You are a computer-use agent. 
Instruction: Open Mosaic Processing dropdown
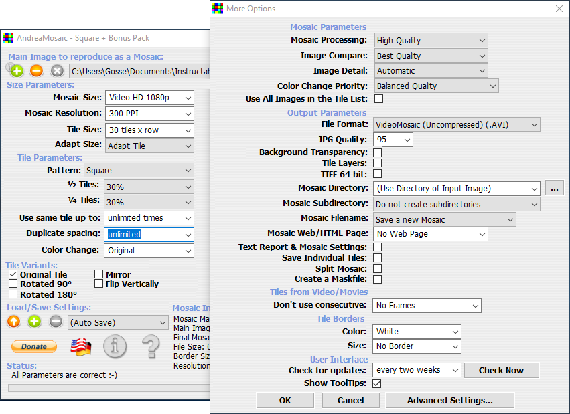point(431,40)
